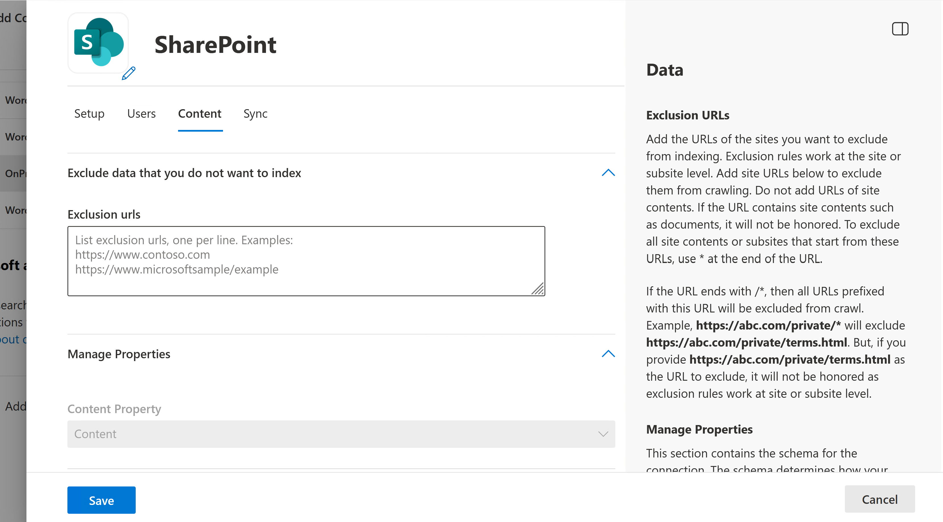Open the Users tab
The width and height of the screenshot is (943, 522).
141,114
